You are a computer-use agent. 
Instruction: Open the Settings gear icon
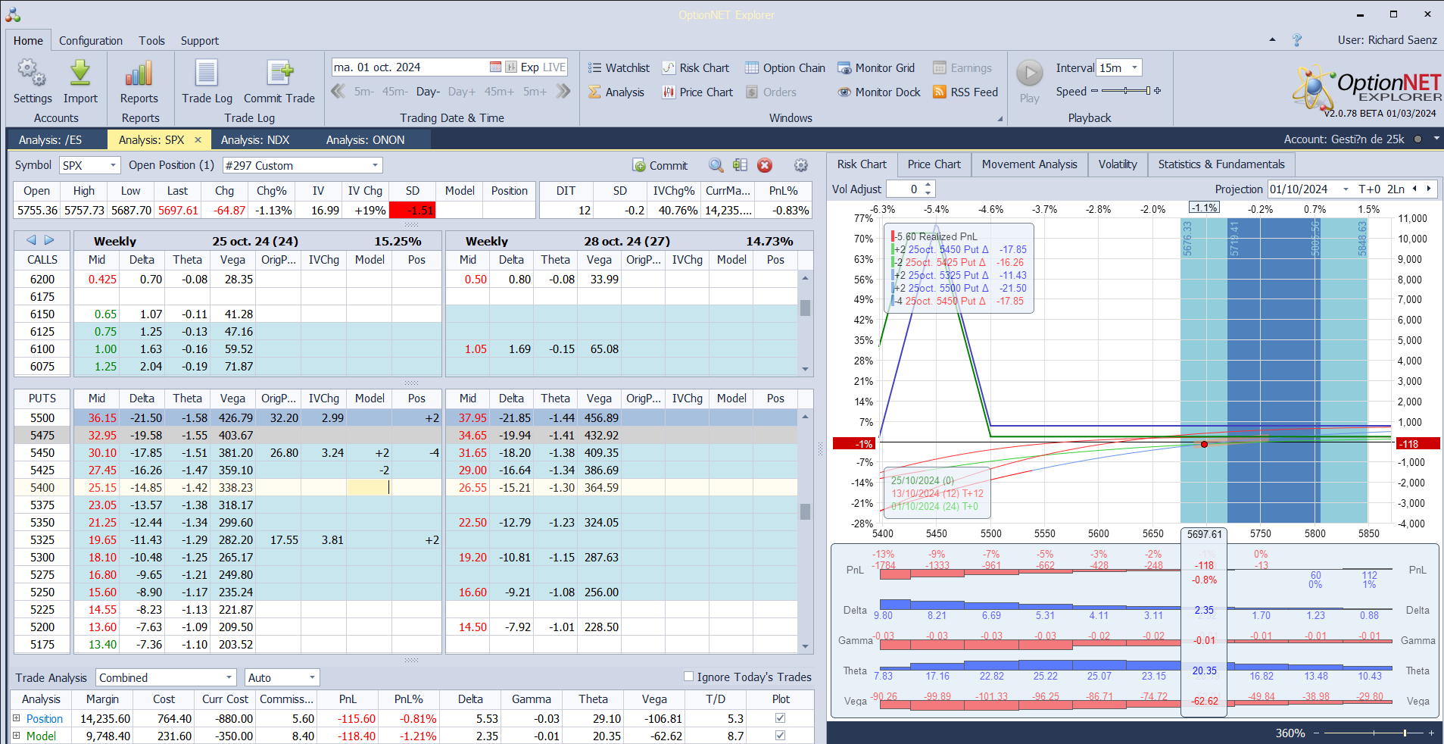click(32, 73)
